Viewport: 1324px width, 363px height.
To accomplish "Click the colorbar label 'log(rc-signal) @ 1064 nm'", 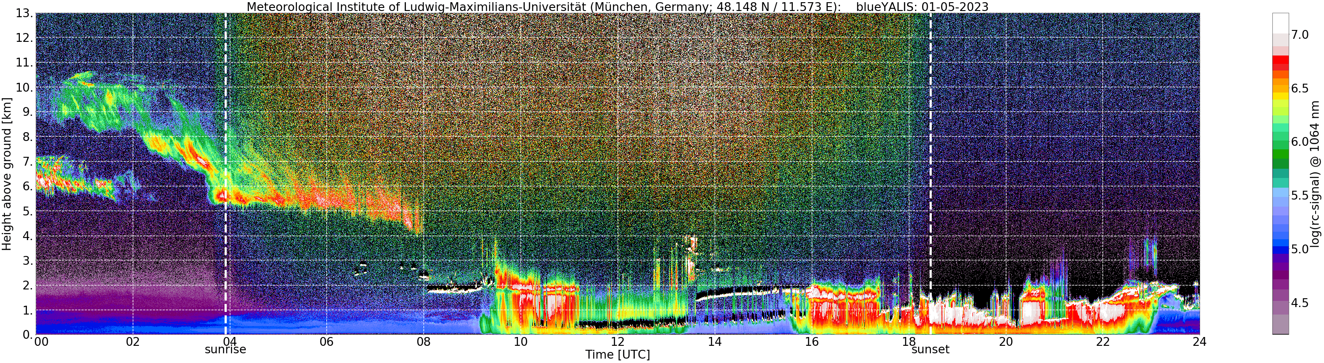I will tap(1315, 174).
